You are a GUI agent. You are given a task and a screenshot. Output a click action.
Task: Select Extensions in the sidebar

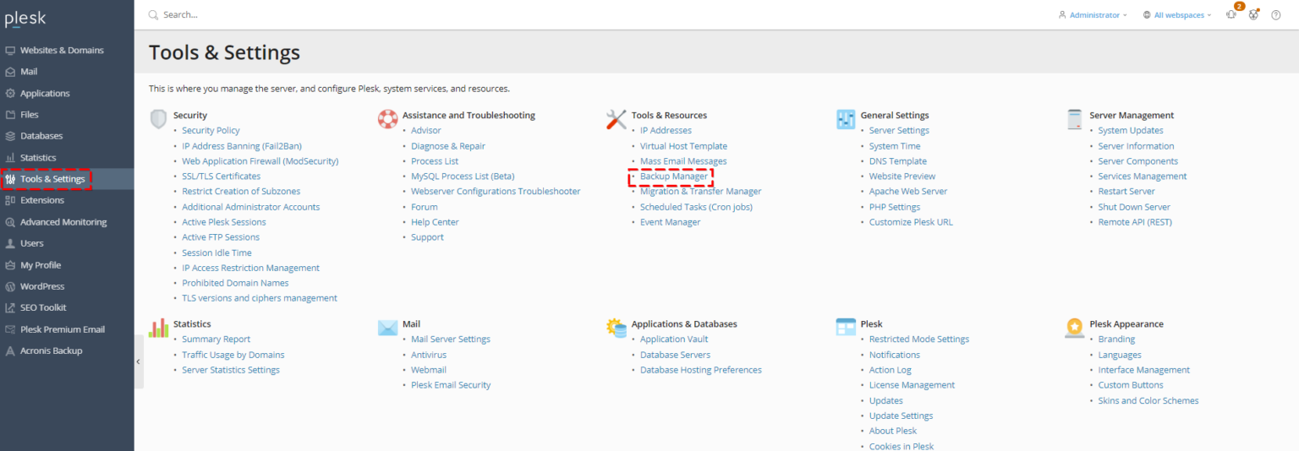point(41,200)
